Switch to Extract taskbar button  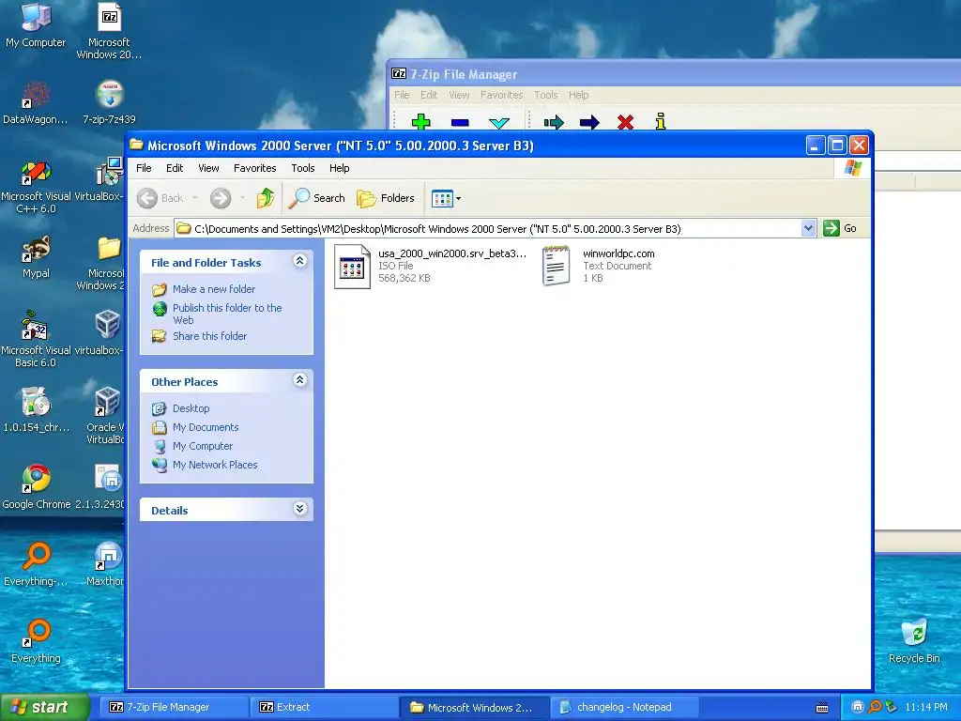325,707
